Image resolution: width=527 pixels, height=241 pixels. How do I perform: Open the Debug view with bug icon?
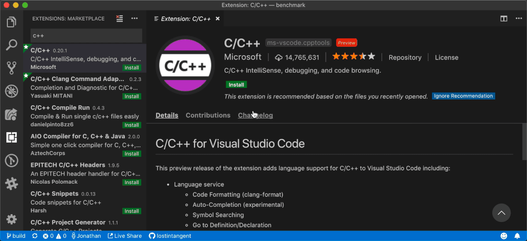11,91
